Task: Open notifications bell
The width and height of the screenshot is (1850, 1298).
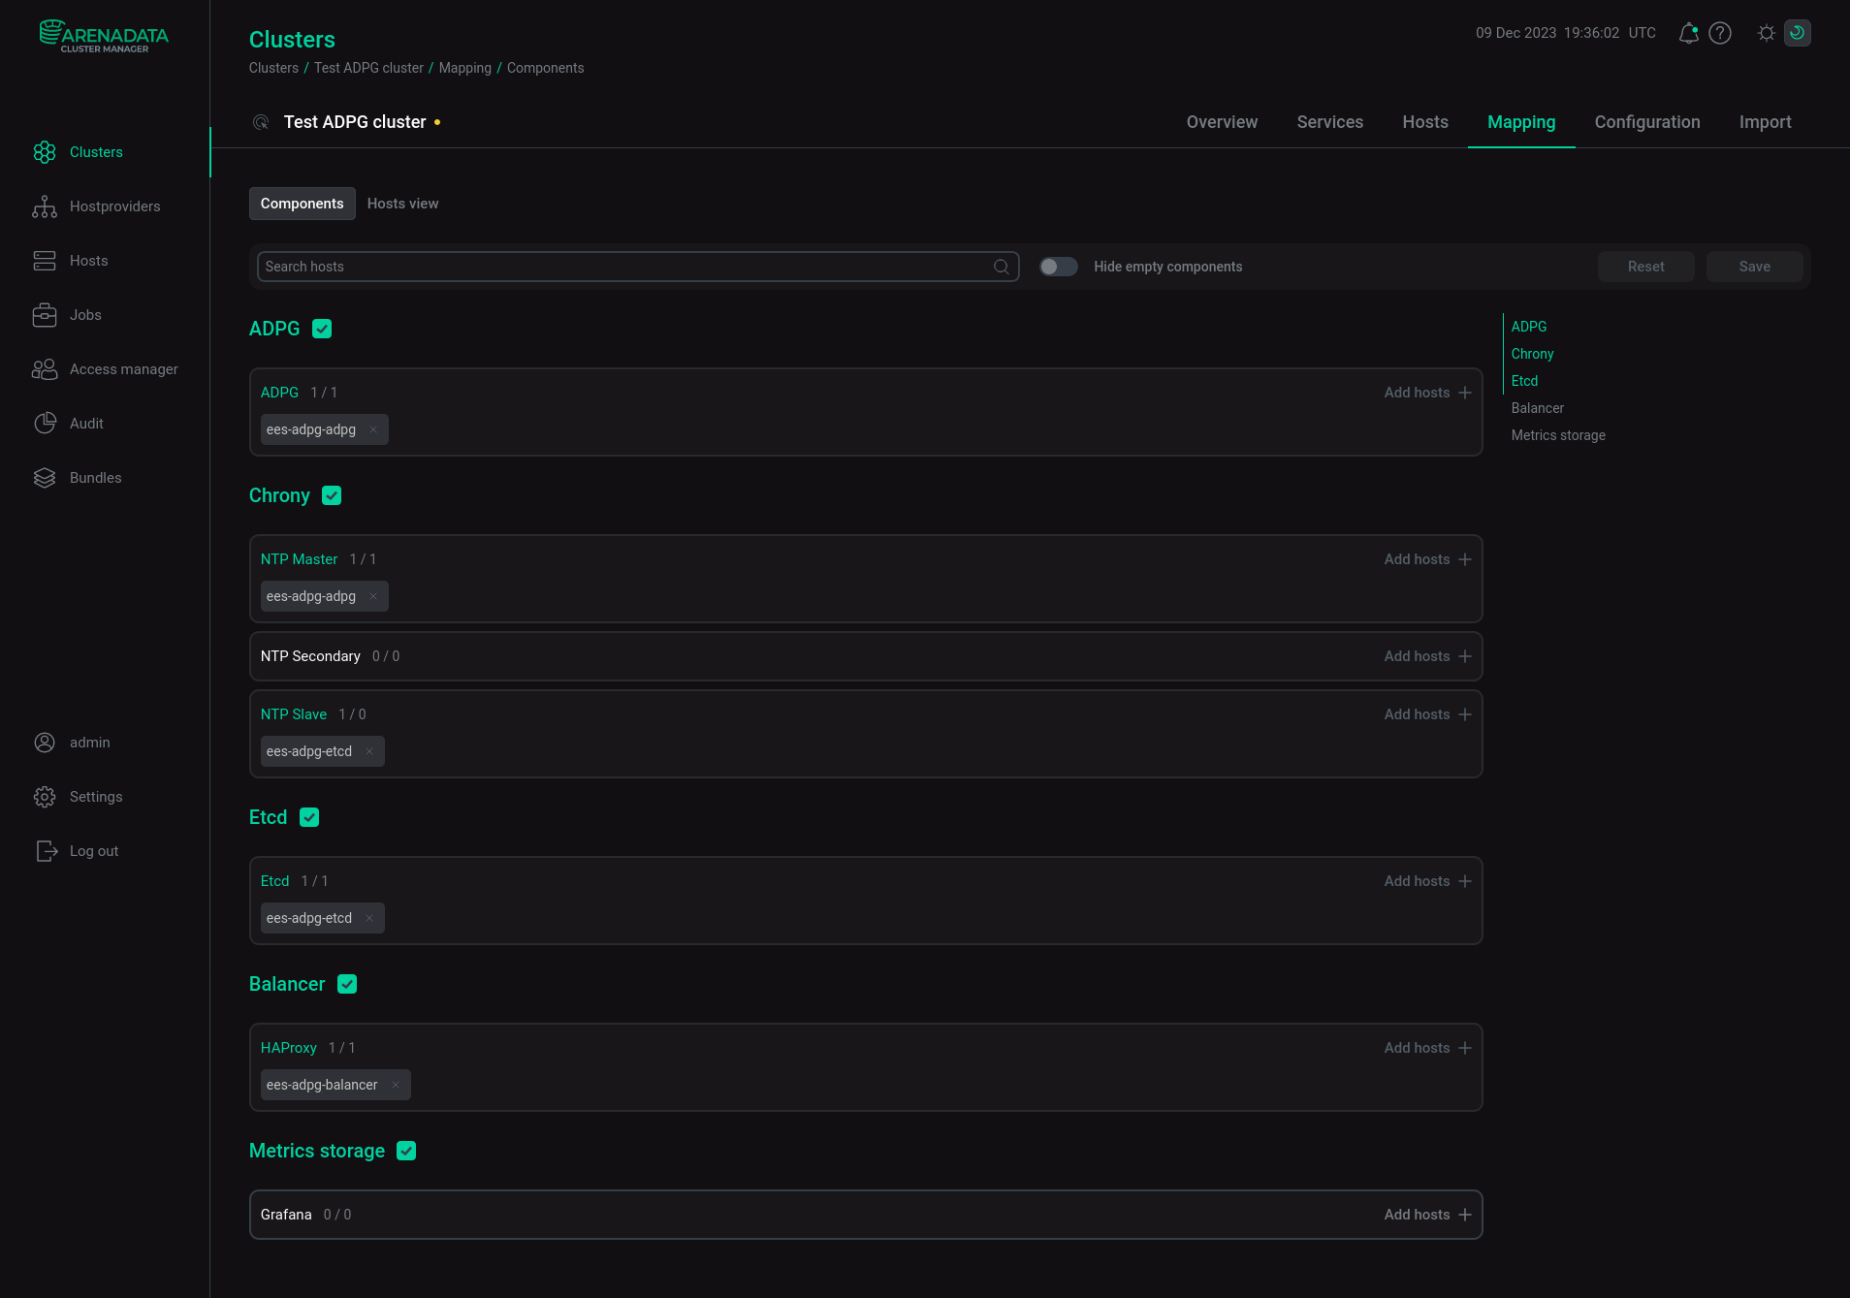Action: tap(1688, 33)
